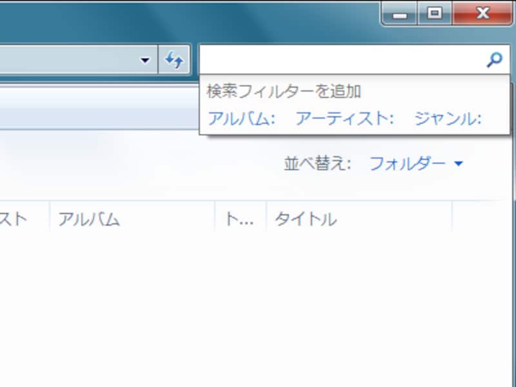Close the Explorer window

tap(482, 14)
